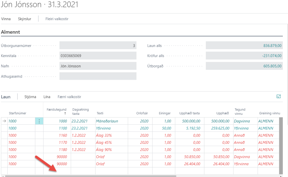
Task: Collapse the Almennt section header
Action: click(x=11, y=32)
